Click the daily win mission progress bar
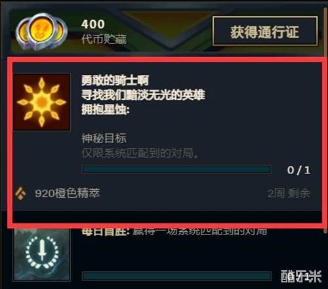Viewport: 328px width, 289px height. point(176,276)
